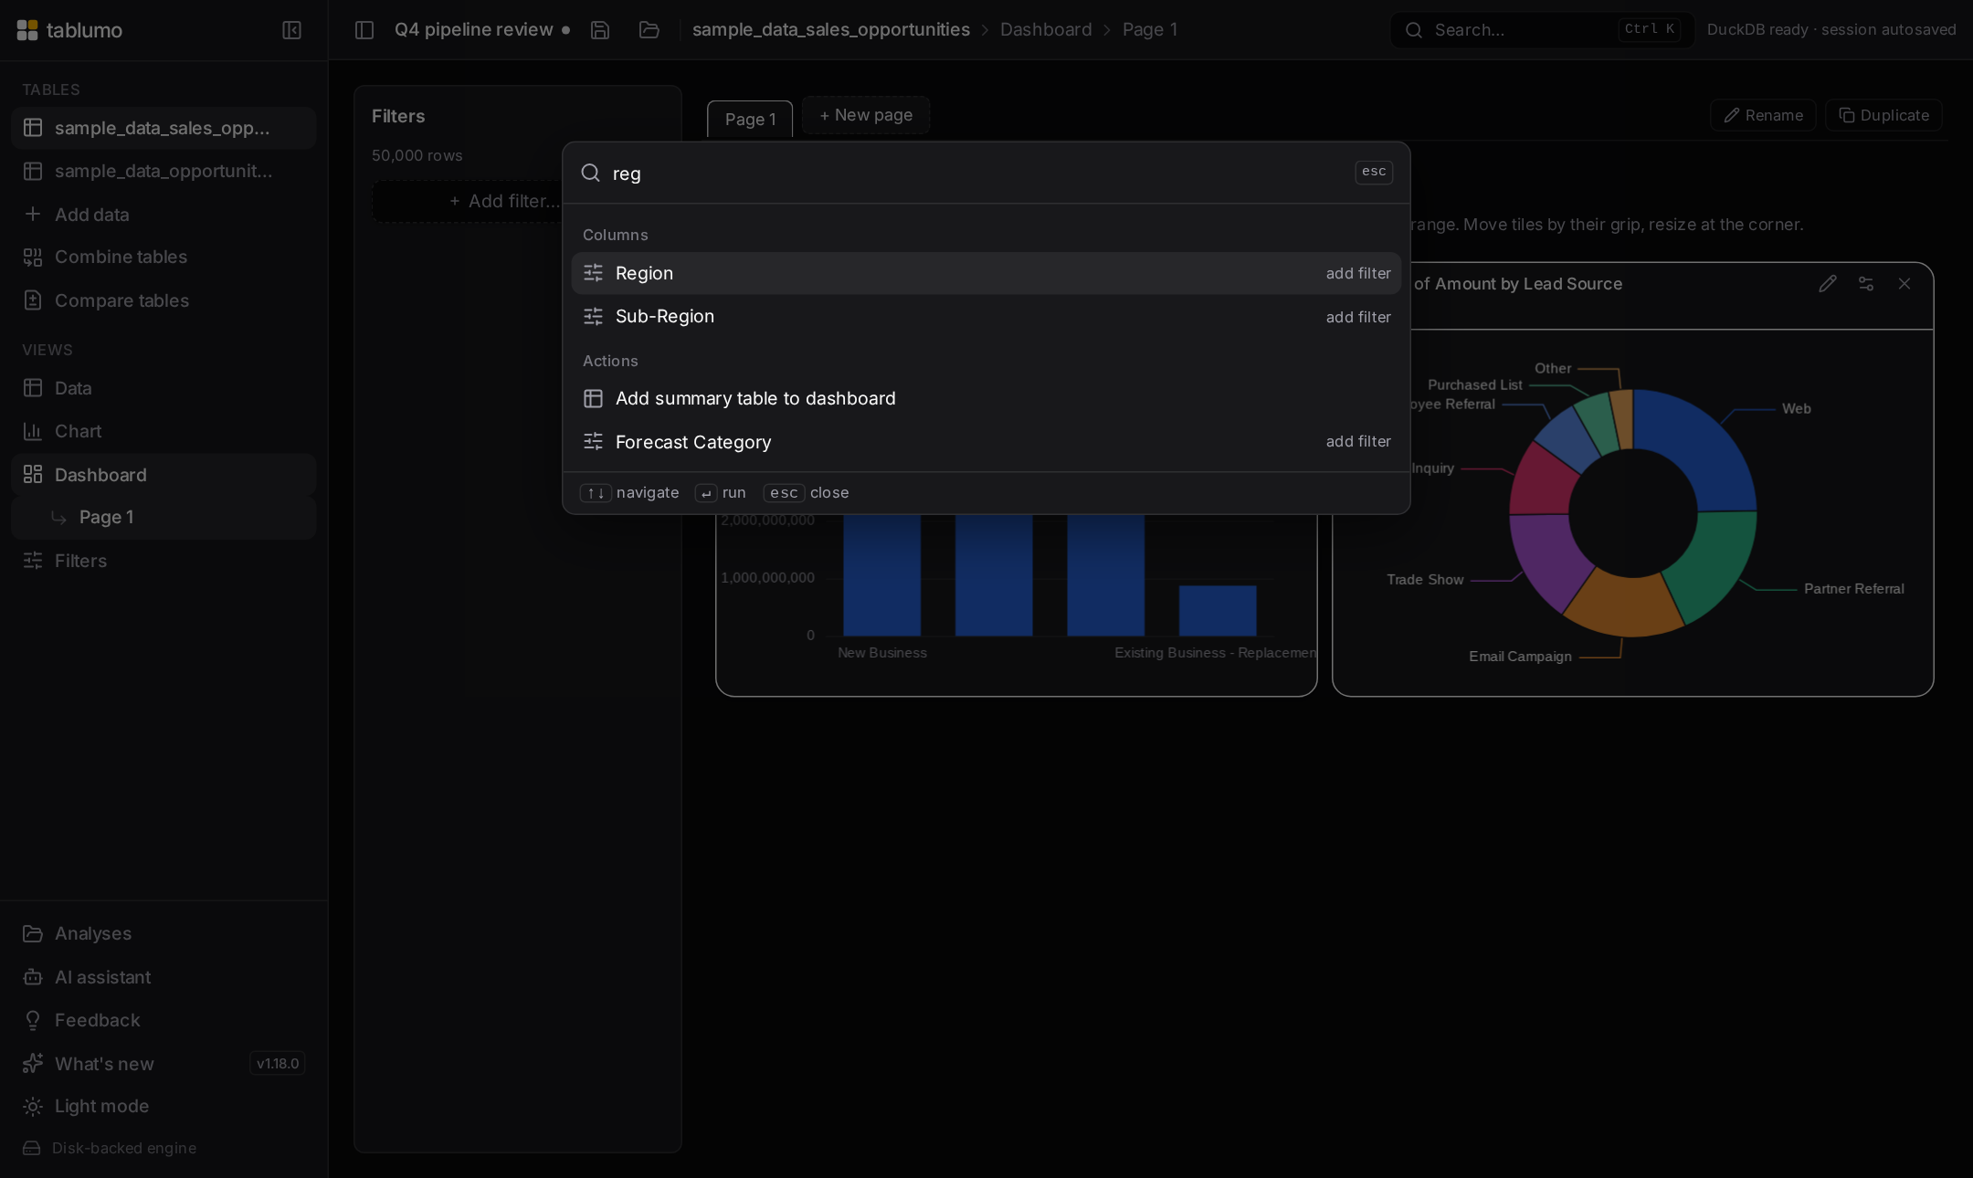Click the 50,000 rows label
1973x1178 pixels.
pyautogui.click(x=417, y=155)
